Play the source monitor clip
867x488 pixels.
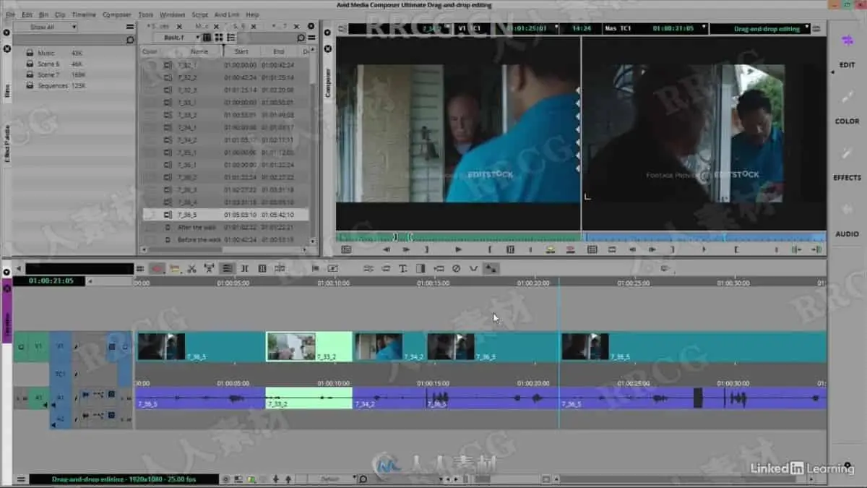pyautogui.click(x=458, y=249)
